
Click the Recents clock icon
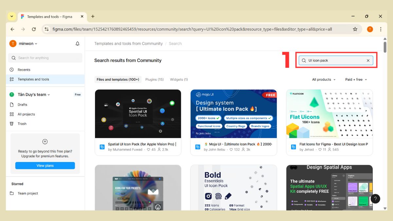coord(12,70)
